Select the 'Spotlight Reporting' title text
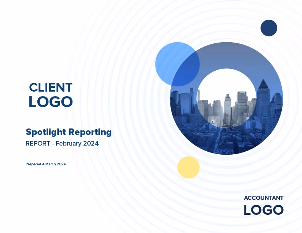Image resolution: width=302 pixels, height=233 pixels. (69, 132)
